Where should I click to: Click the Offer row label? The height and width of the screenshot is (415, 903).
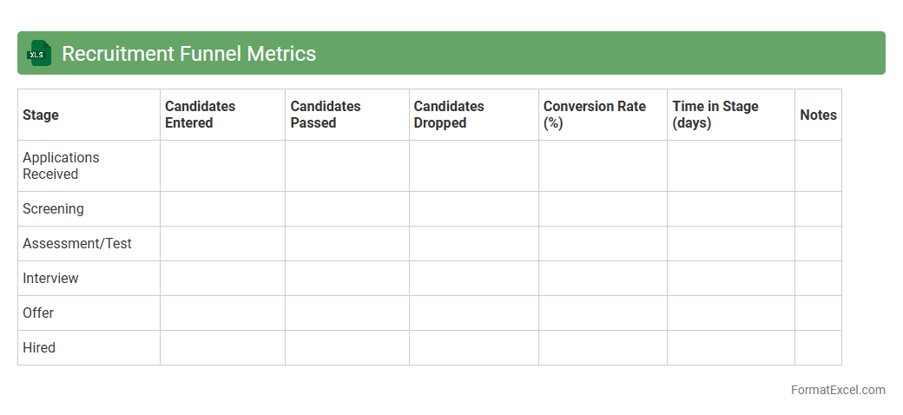tap(38, 313)
